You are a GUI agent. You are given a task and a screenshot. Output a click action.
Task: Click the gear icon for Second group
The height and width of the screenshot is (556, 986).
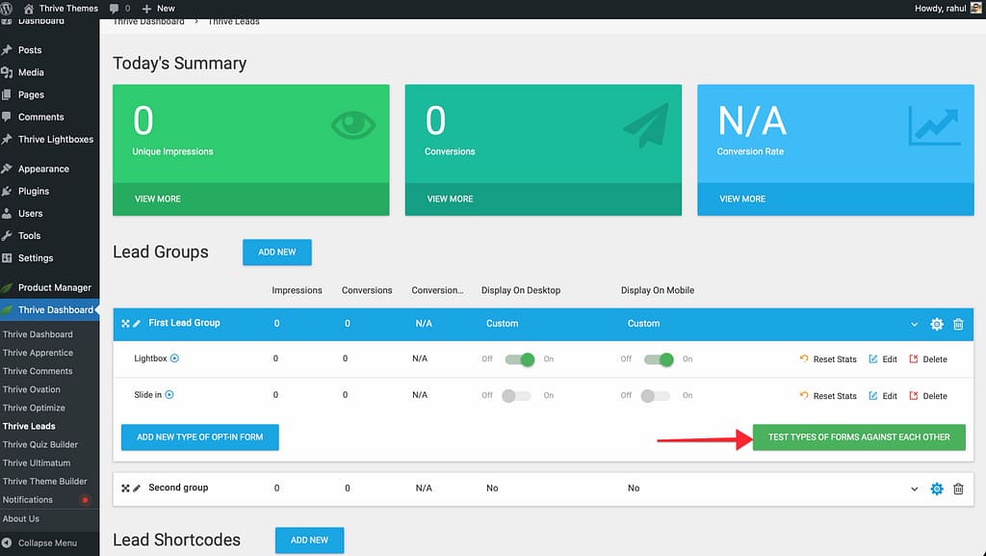click(x=936, y=489)
